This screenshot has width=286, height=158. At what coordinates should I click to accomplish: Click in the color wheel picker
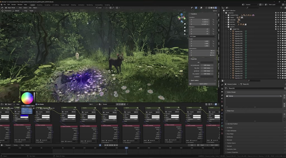27,98
